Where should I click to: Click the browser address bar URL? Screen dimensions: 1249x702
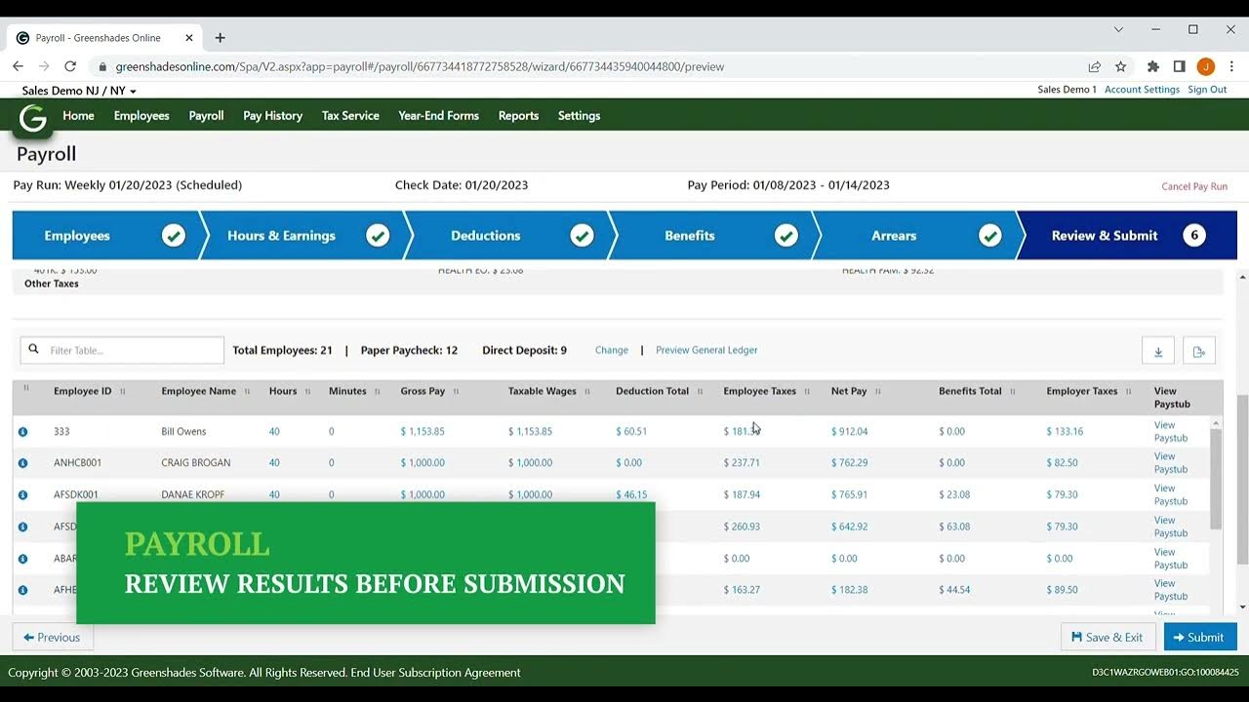[x=420, y=66]
